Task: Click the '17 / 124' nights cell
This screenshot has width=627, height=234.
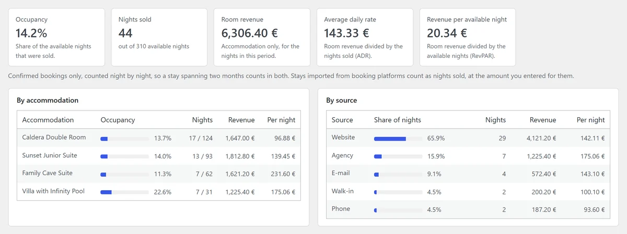Action: [x=201, y=139]
